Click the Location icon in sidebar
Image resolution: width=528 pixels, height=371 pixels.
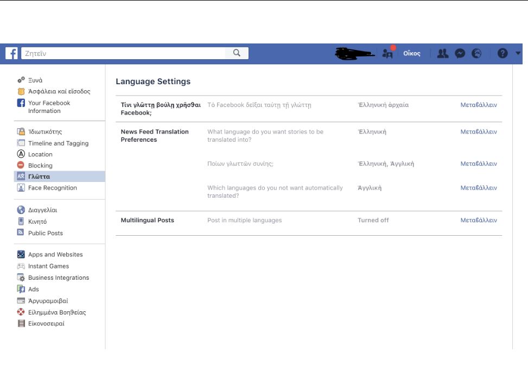click(x=21, y=154)
